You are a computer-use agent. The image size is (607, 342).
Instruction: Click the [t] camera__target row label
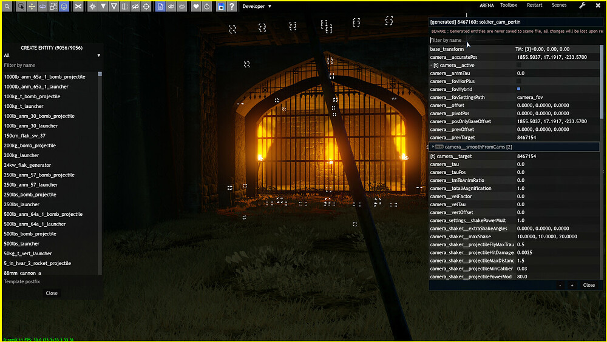click(x=451, y=156)
